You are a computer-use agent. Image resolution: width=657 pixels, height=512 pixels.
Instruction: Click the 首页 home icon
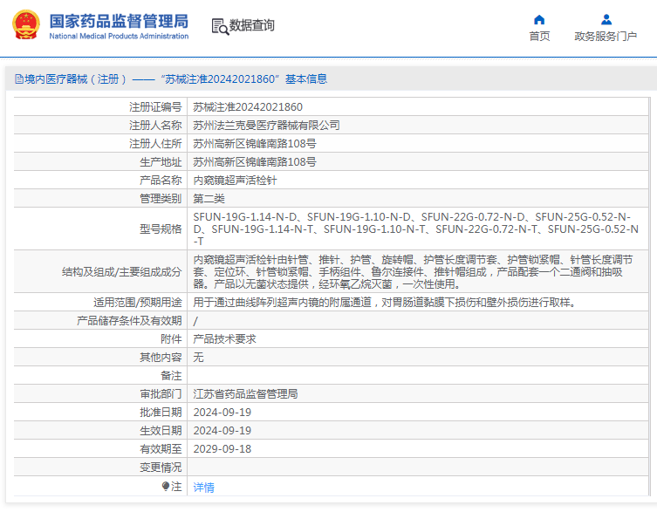tap(539, 20)
